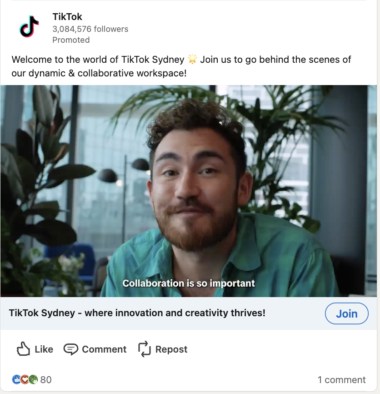Select the Comment text label
The width and height of the screenshot is (380, 394).
104,349
